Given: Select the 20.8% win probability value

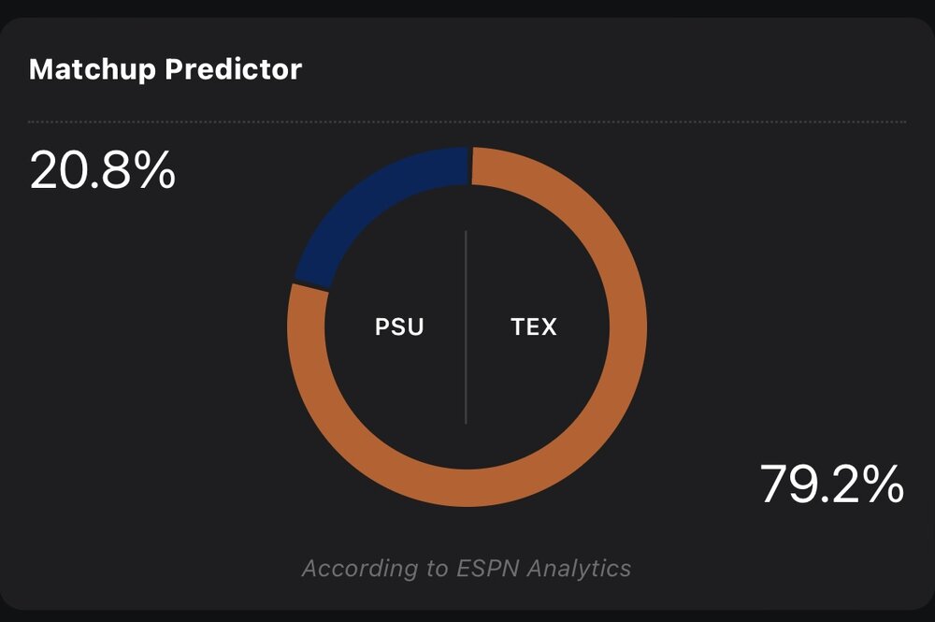Looking at the screenshot, I should tap(102, 171).
